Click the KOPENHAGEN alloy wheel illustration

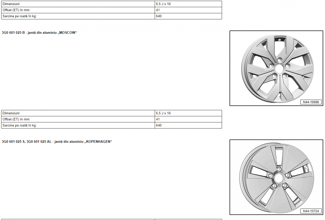click(x=276, y=176)
